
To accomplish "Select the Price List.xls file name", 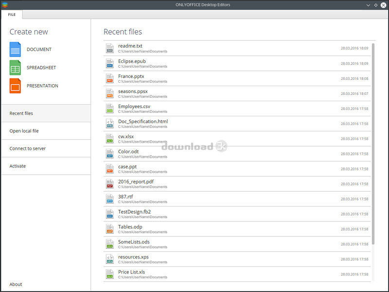I will [x=131, y=272].
